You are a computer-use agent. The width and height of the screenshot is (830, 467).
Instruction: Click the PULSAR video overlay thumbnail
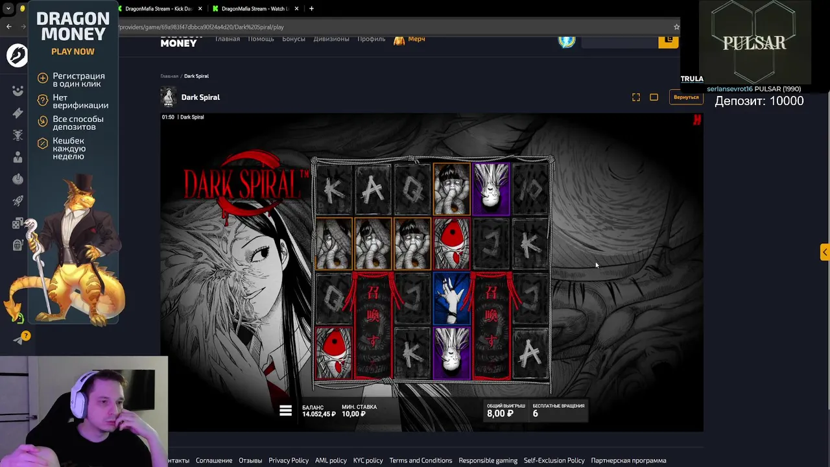click(754, 42)
